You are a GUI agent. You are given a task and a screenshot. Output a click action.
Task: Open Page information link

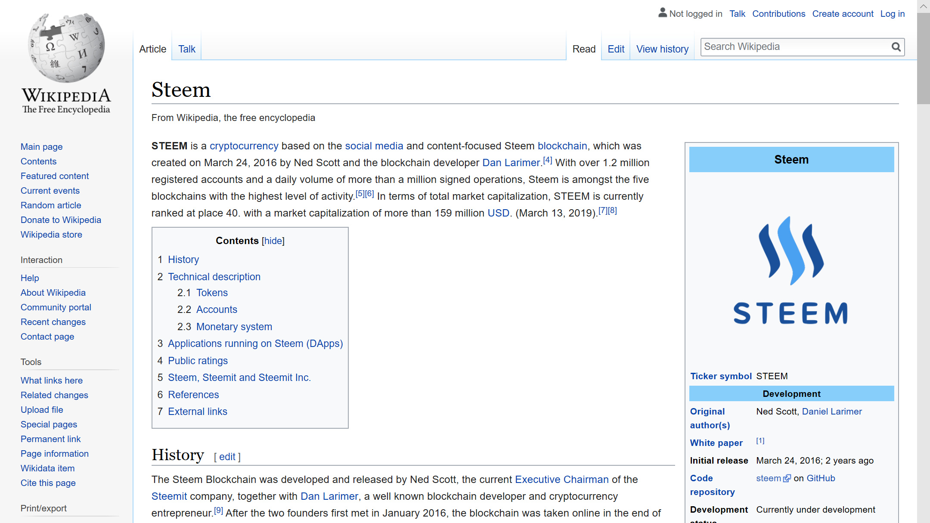(55, 454)
